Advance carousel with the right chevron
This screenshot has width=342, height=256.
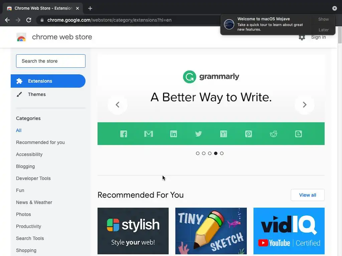coord(305,105)
